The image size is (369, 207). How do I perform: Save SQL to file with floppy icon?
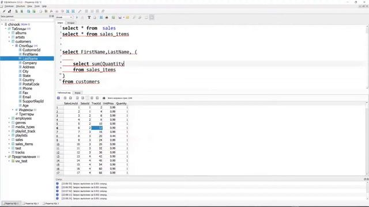[x=120, y=17]
